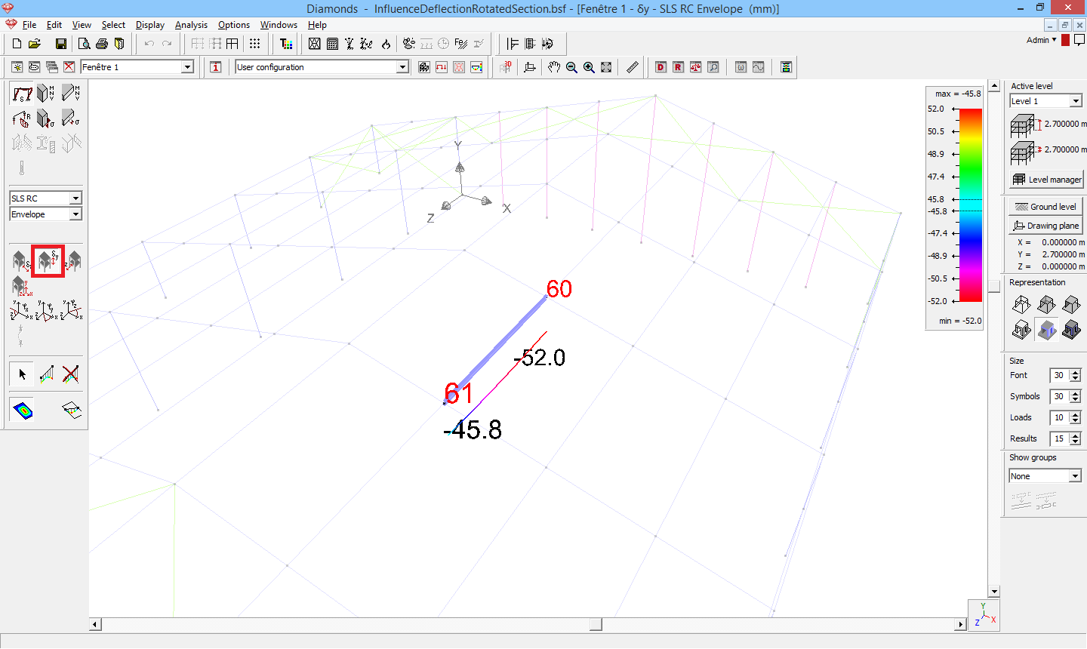Click the calculator analysis icon
1087x649 pixels.
tap(332, 44)
